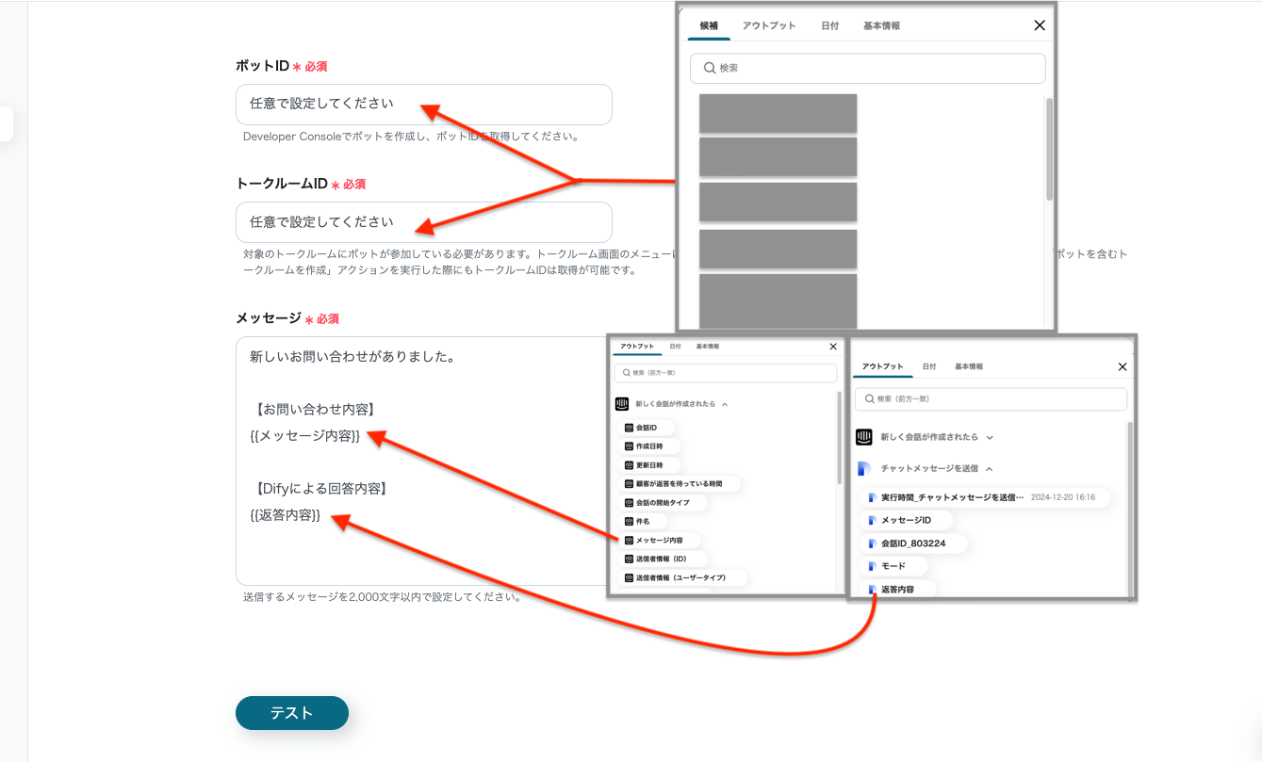Close the panel listing the 会話ID chip
1262x762 pixels.
coord(832,347)
